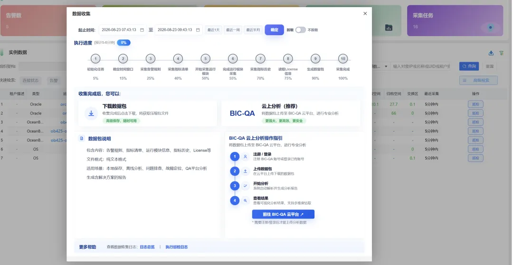Image resolution: width=513 pixels, height=265 pixels.
Task: Click the BIC-QA logo in cloud analysis card
Action: click(x=242, y=113)
